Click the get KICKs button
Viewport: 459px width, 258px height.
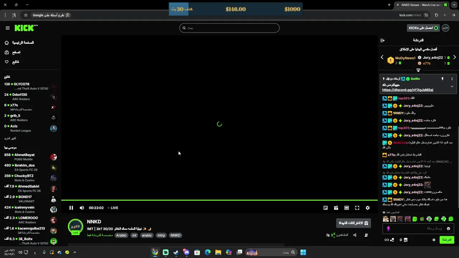pyautogui.click(x=423, y=28)
